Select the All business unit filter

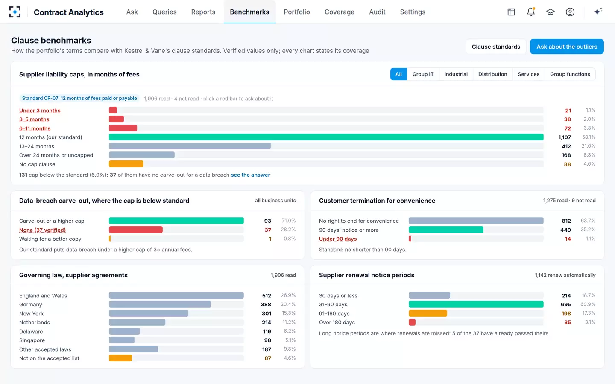(x=398, y=74)
